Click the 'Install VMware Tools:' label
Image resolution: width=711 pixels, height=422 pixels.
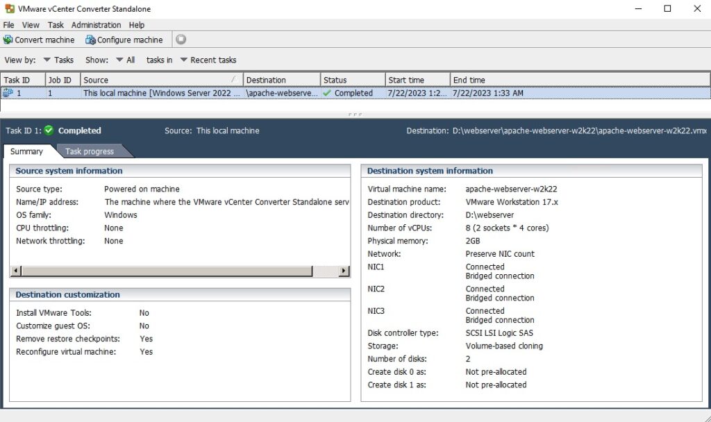pyautogui.click(x=53, y=313)
